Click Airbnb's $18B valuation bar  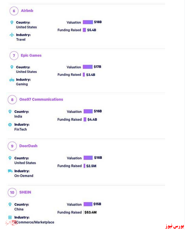point(88,22)
